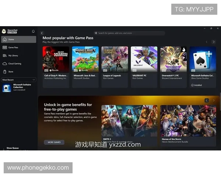Click the Overwatch 2 flame badge icon
This screenshot has height=177, width=221.
[x=184, y=49]
